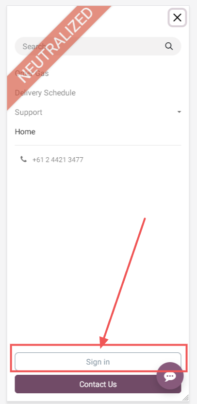Screen dimensions: 197x404
Task: Select the Contact Us button
Action: (98, 384)
